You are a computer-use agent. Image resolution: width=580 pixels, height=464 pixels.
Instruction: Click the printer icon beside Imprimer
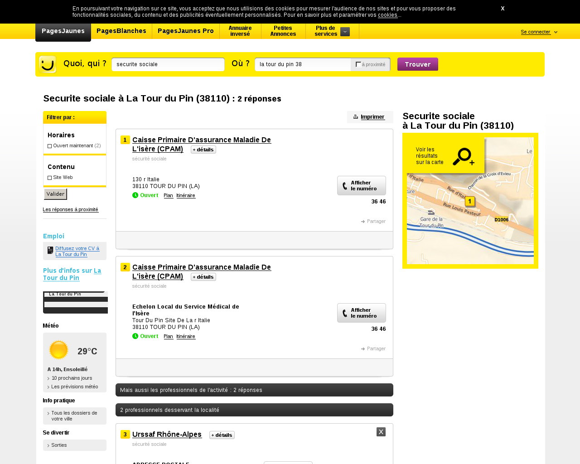pos(356,117)
